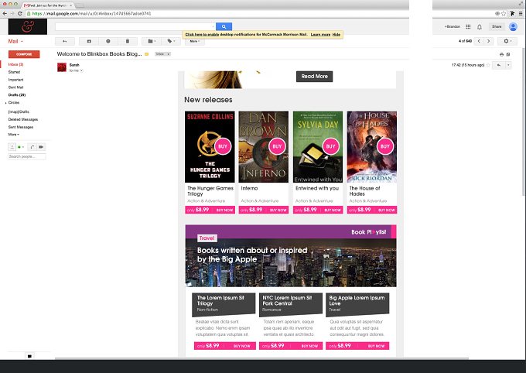Show search options arrow in search box
The width and height of the screenshot is (526, 373).
pos(213,26)
